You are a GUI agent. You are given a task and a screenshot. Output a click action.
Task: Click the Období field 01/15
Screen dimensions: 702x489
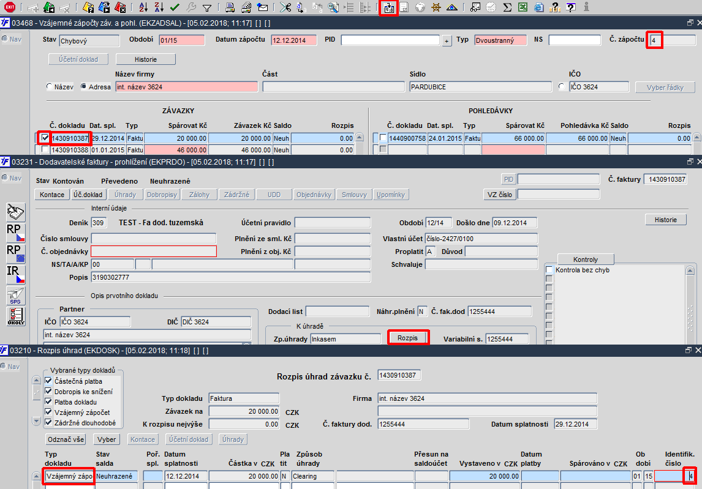pyautogui.click(x=182, y=40)
